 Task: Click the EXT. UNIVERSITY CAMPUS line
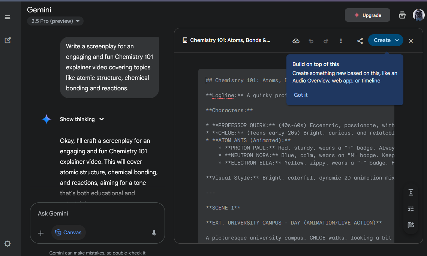click(x=294, y=223)
